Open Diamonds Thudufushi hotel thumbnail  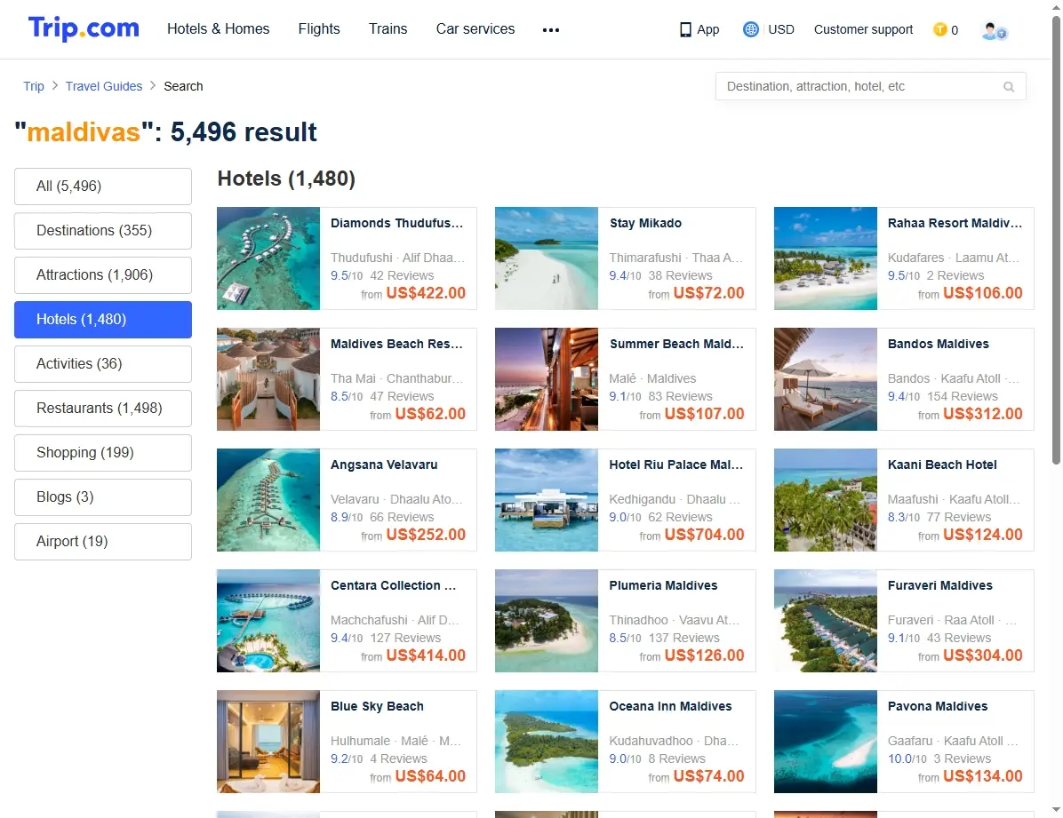tap(268, 258)
